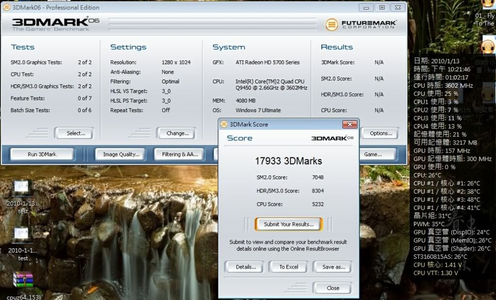Image resolution: width=496 pixels, height=300 pixels.
Task: Open the Select... tests button
Action: click(x=73, y=133)
